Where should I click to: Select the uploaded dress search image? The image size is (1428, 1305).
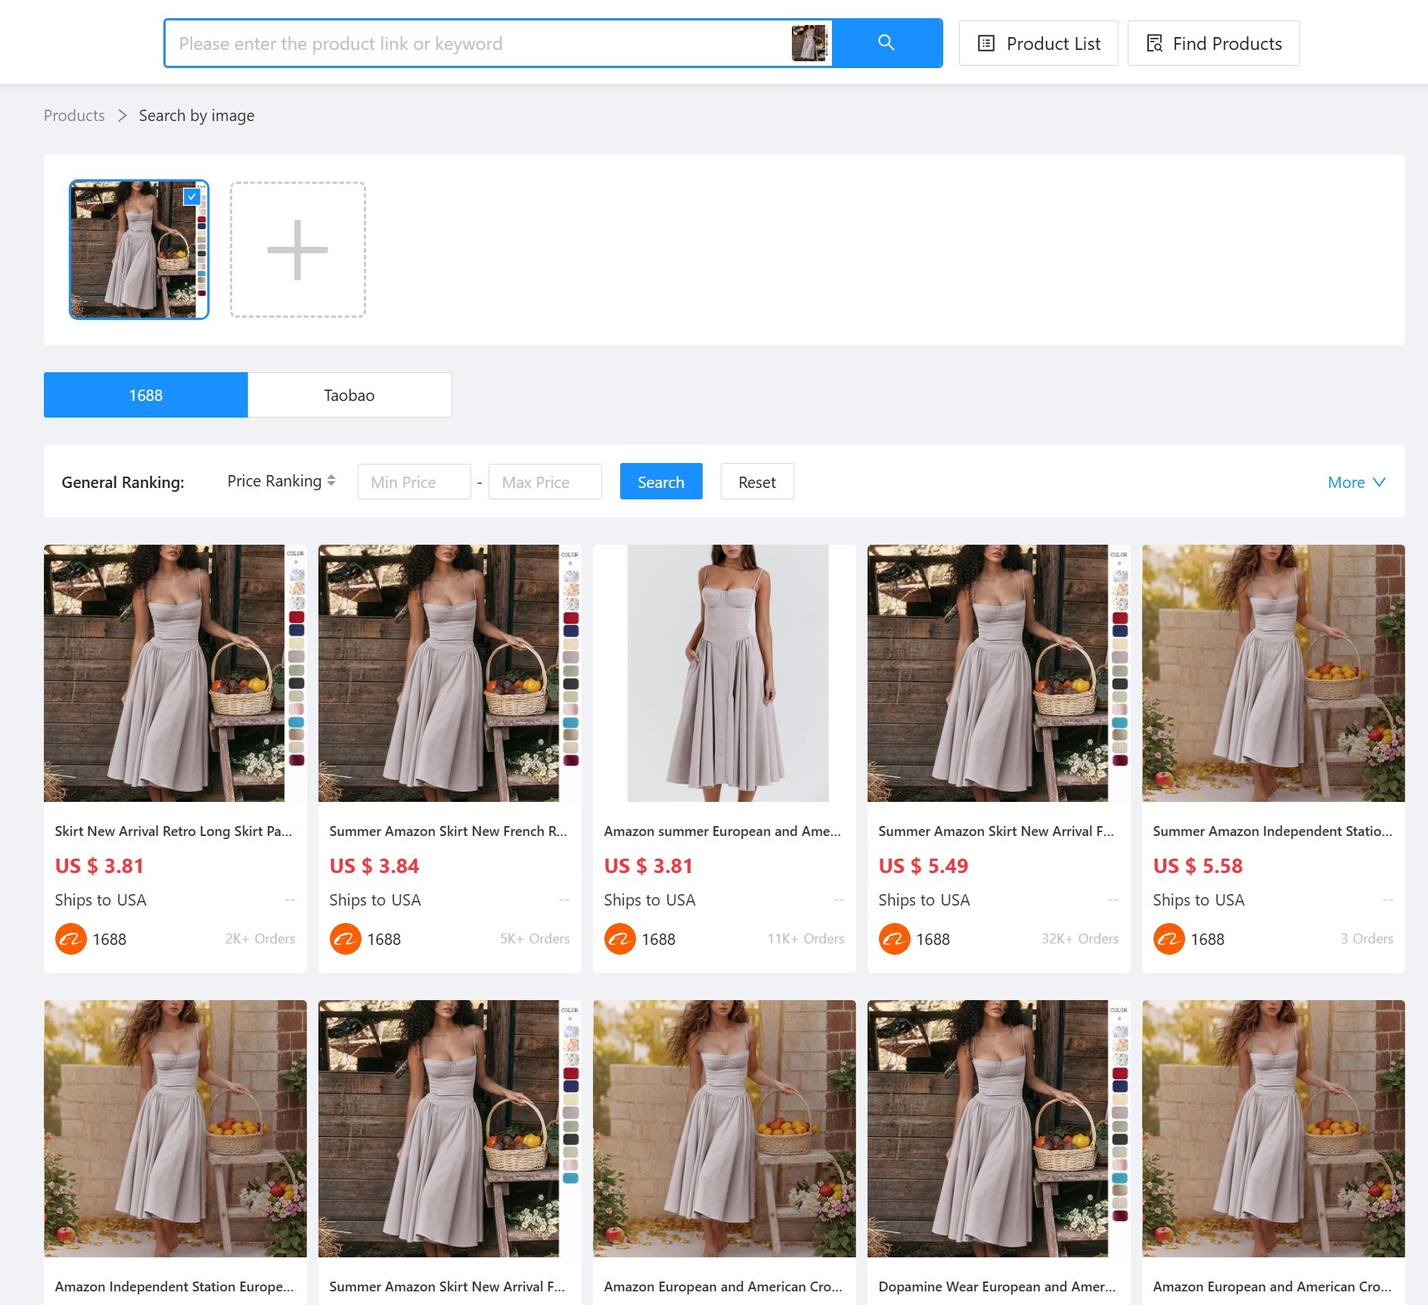point(139,250)
